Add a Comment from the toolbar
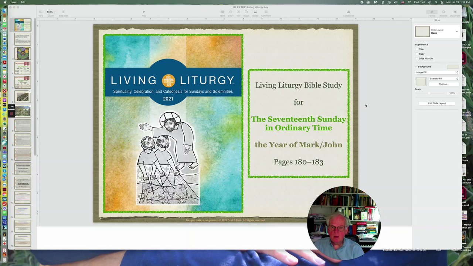The height and width of the screenshot is (266, 473). pyautogui.click(x=266, y=13)
